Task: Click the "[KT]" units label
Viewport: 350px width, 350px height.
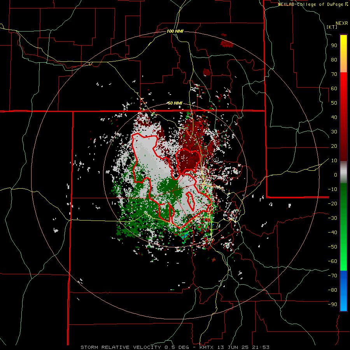Action: tap(332, 27)
